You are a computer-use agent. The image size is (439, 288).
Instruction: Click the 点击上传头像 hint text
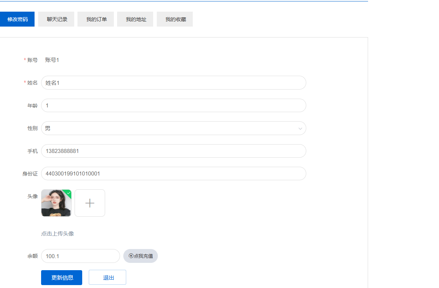57,234
